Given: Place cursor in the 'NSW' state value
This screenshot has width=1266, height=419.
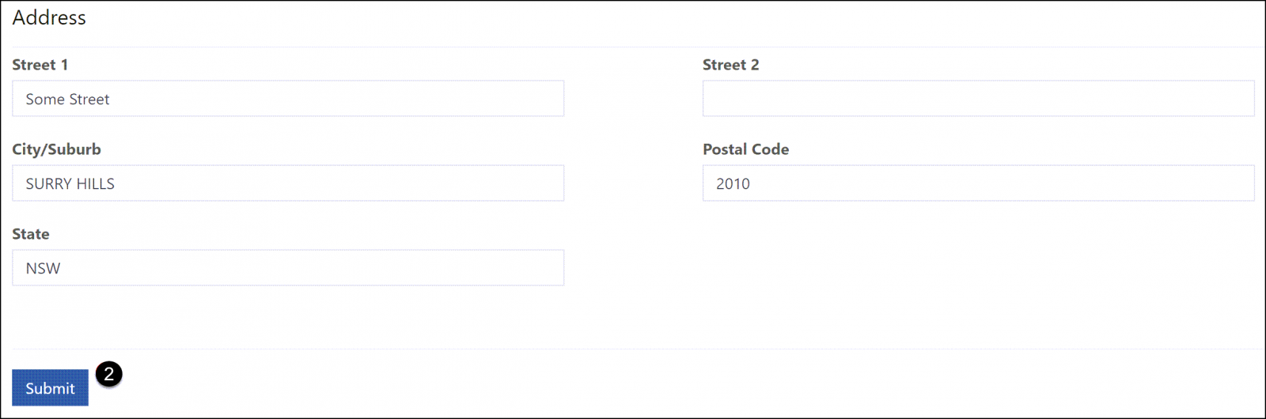Looking at the screenshot, I should (43, 269).
